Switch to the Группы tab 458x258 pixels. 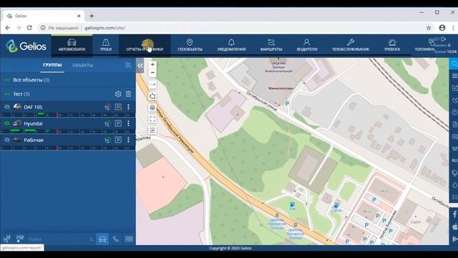point(52,65)
